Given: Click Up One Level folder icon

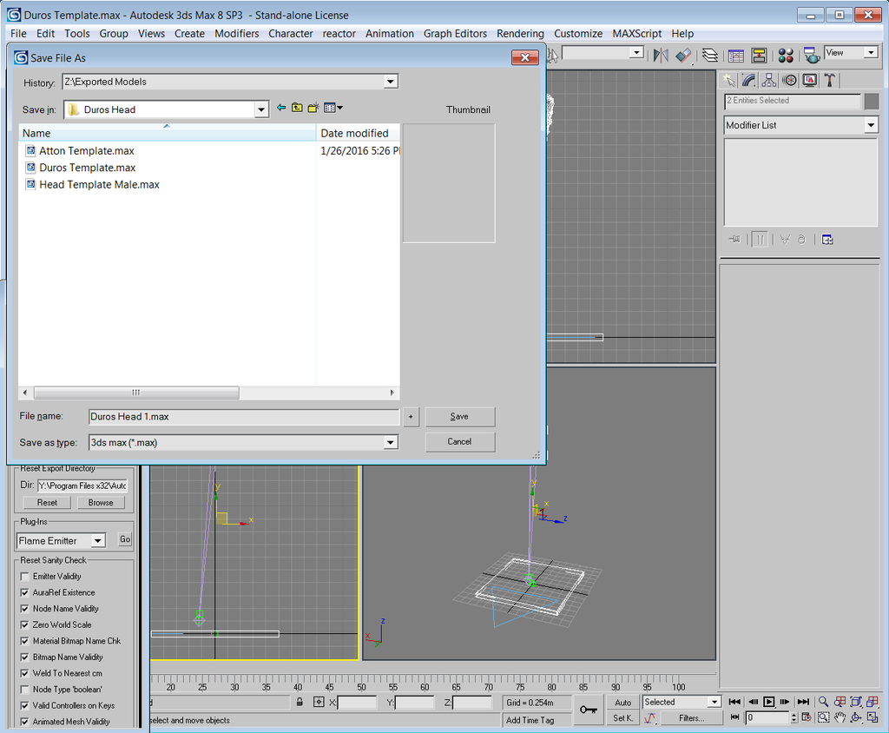Looking at the screenshot, I should [x=297, y=108].
